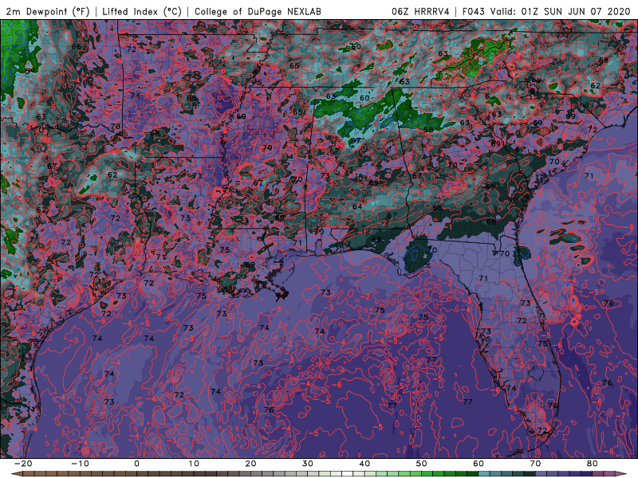Click the '60' color bar label
The image size is (638, 478).
pos(478,464)
